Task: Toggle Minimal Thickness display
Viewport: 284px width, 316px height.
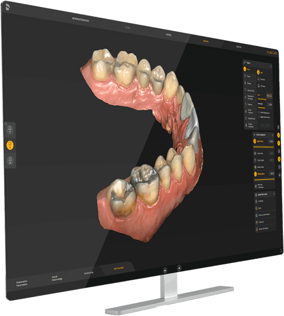Action: (260, 186)
